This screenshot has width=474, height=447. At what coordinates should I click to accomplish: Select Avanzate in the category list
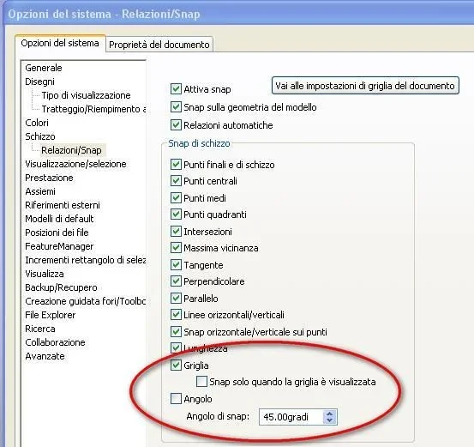click(45, 356)
